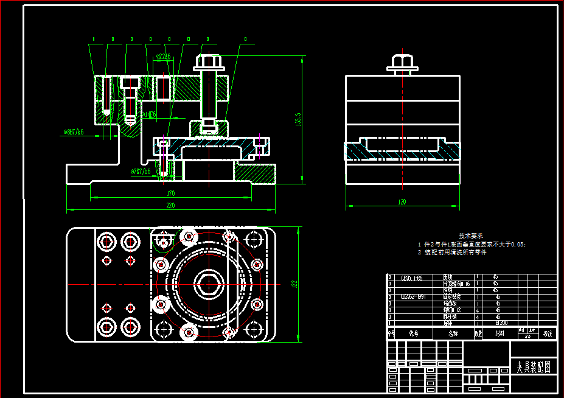The image size is (564, 398).
Task: Click the parts-list code ending in 1991
Action: [413, 297]
